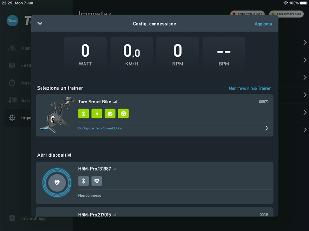Screen dimensions: 309x231
Task: Tap the 'Non connesso' status text
Action: point(90,195)
